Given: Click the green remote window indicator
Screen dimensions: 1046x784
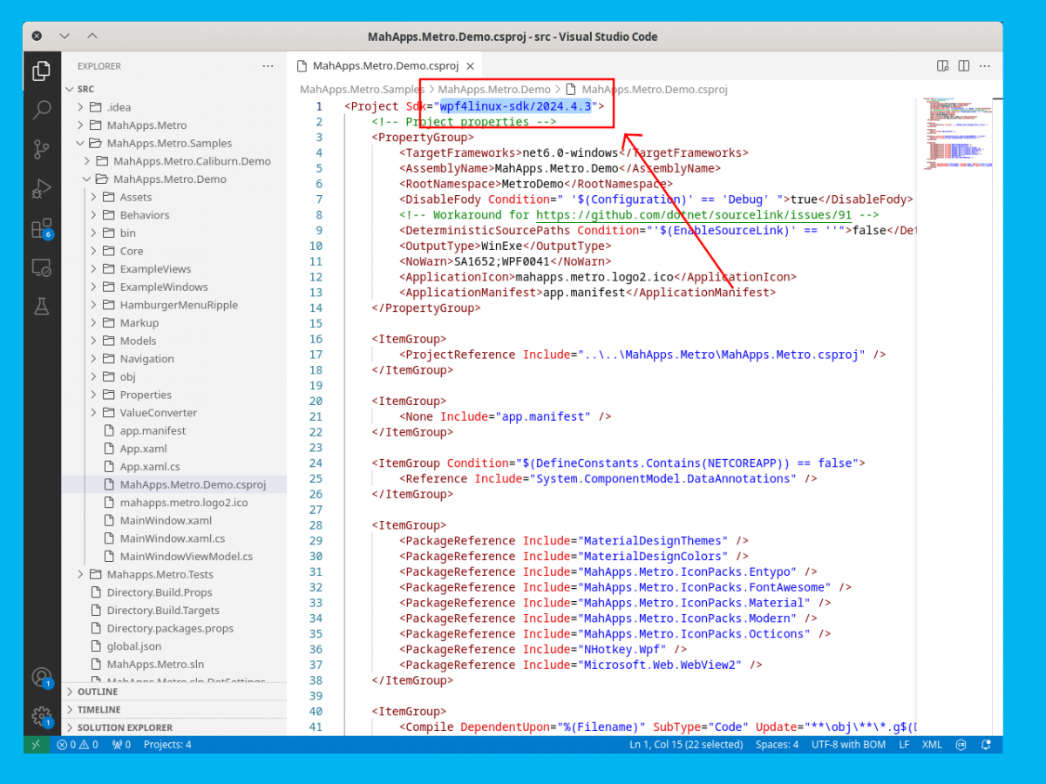Looking at the screenshot, I should 36,745.
